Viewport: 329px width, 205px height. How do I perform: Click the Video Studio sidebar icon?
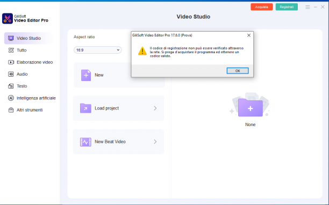[x=11, y=38]
